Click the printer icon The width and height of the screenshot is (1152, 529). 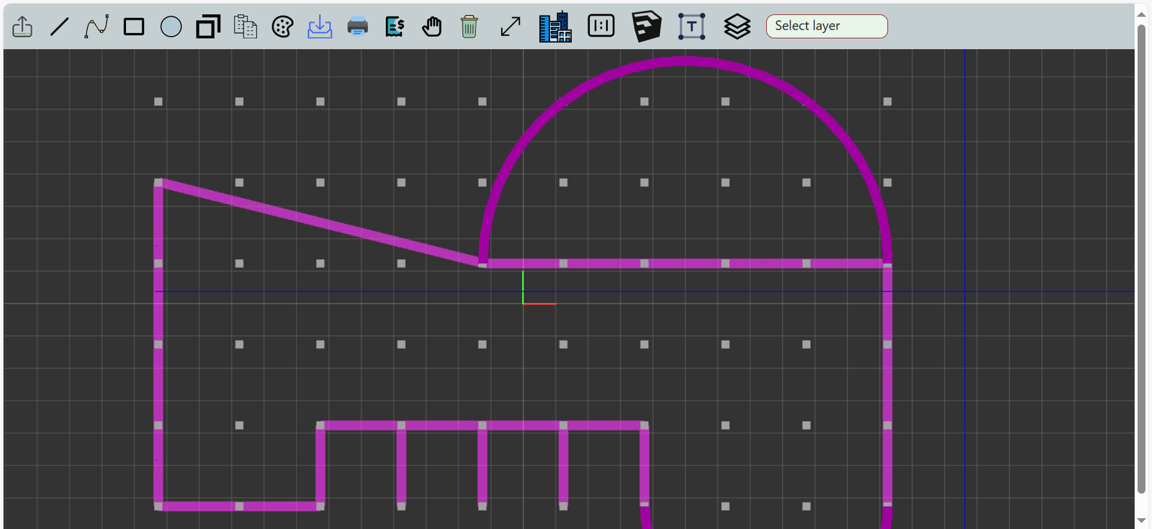pyautogui.click(x=357, y=27)
